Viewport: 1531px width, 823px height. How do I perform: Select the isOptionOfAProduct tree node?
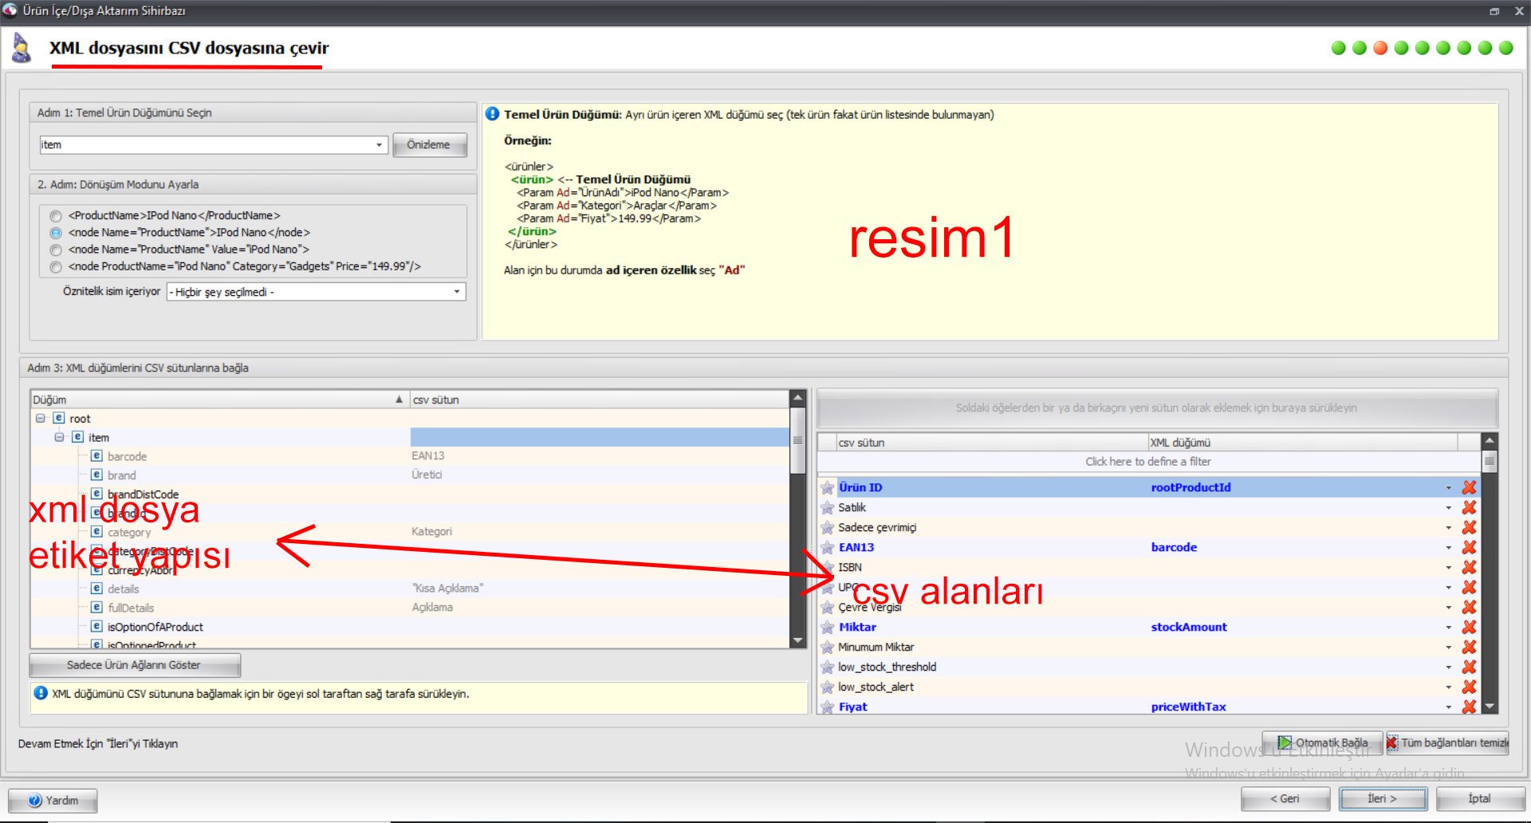[155, 627]
